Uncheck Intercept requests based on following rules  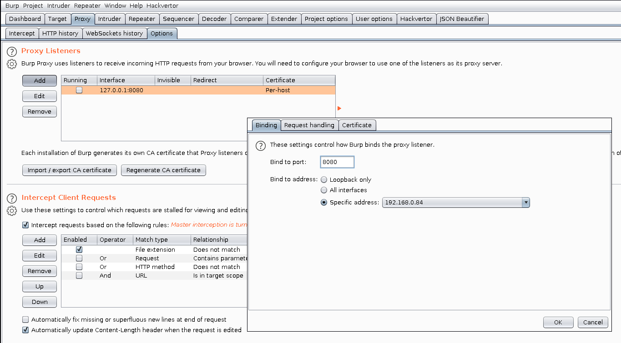25,225
